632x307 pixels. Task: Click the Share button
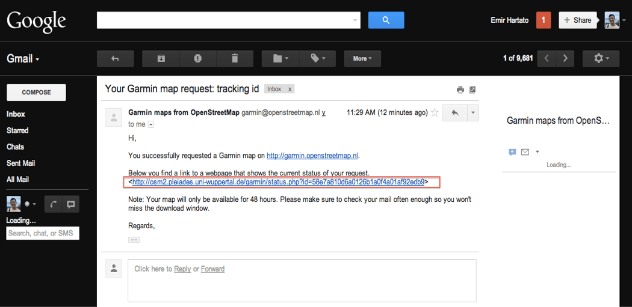click(578, 20)
